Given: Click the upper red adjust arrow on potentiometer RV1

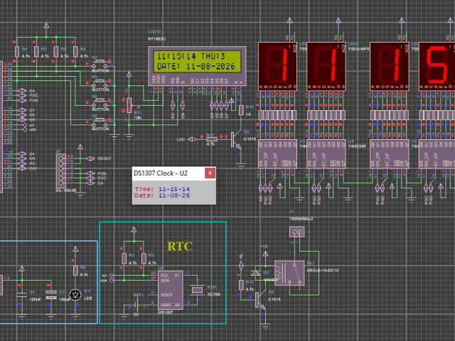Looking at the screenshot, I should click(123, 100).
